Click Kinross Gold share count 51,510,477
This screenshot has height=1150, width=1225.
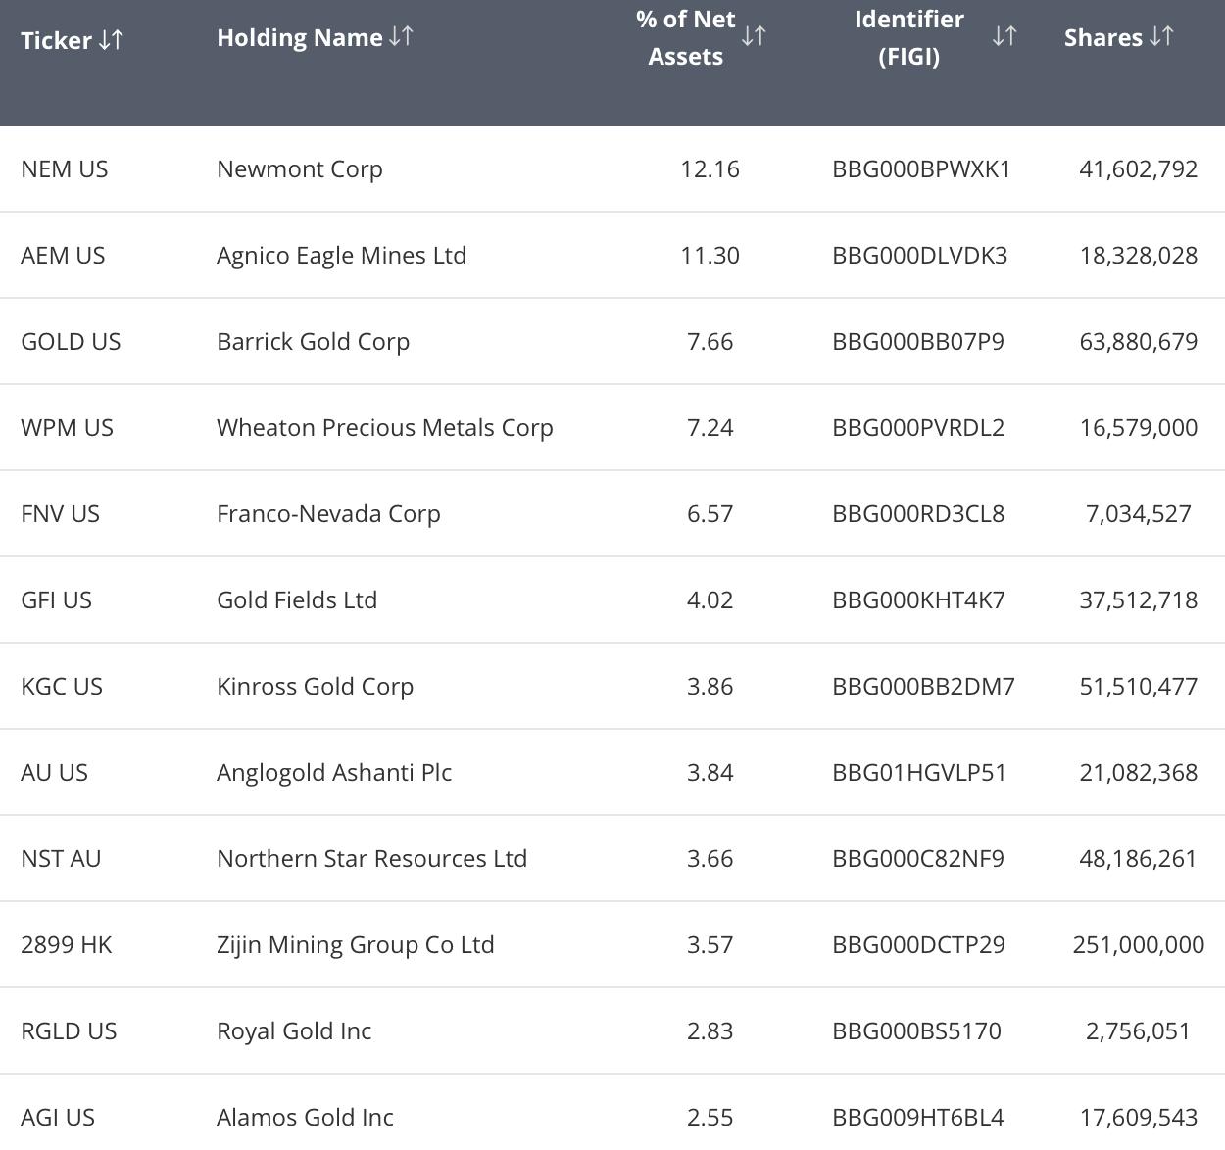coord(1139,687)
